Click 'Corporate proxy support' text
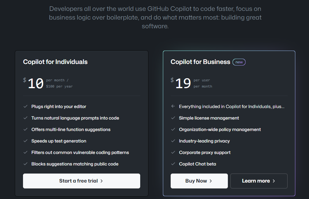 (x=205, y=152)
